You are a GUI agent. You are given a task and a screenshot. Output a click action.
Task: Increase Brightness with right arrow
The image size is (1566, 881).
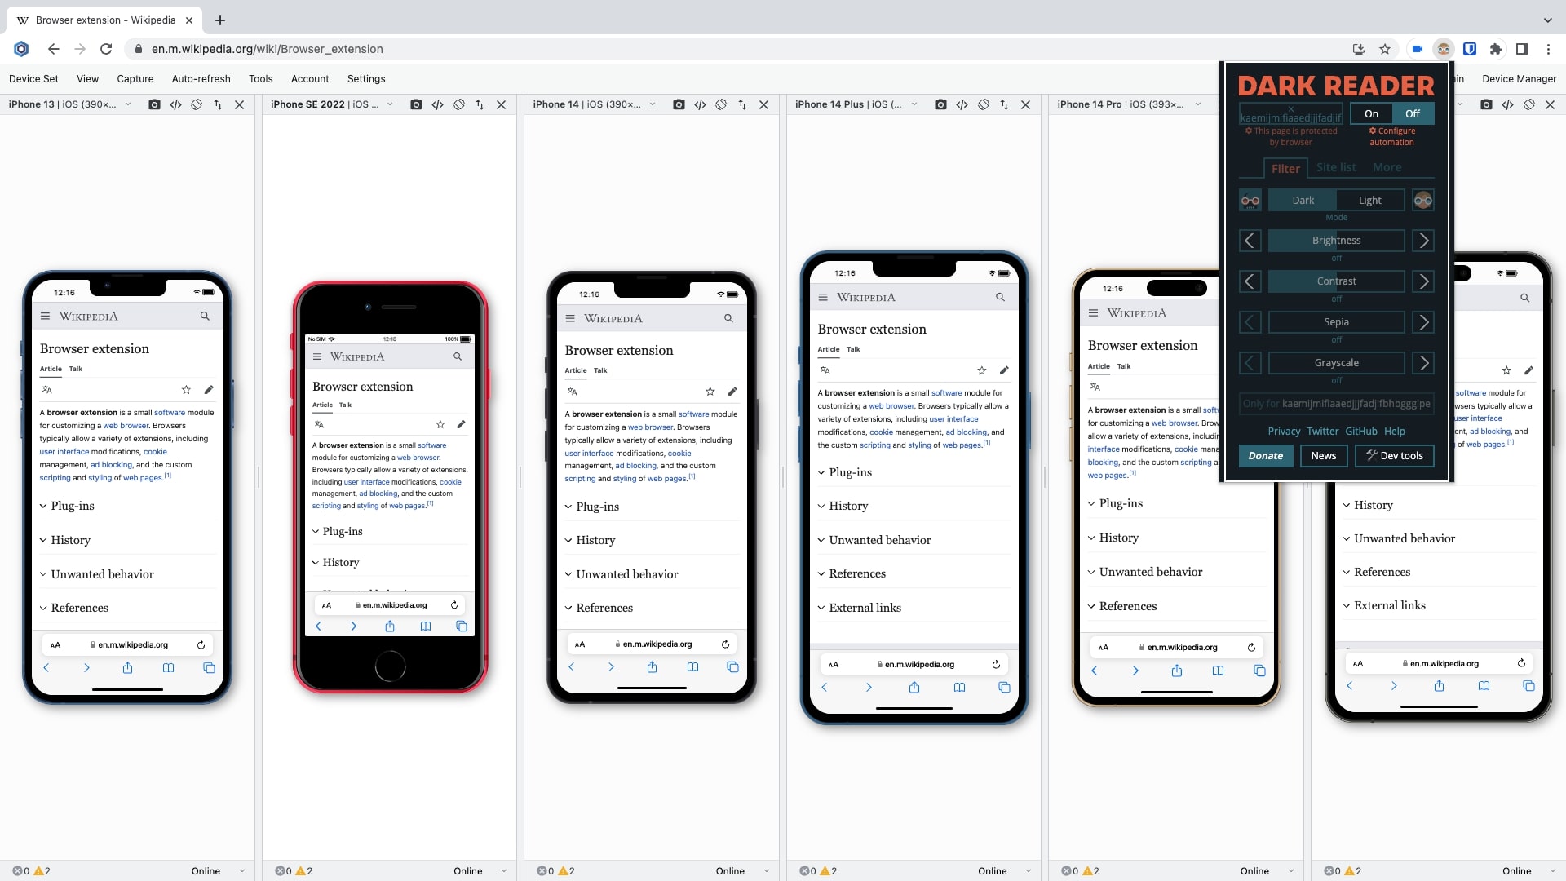coord(1423,241)
